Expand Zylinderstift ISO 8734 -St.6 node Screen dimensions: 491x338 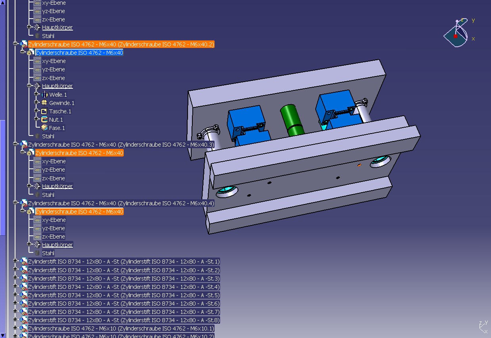[15, 303]
